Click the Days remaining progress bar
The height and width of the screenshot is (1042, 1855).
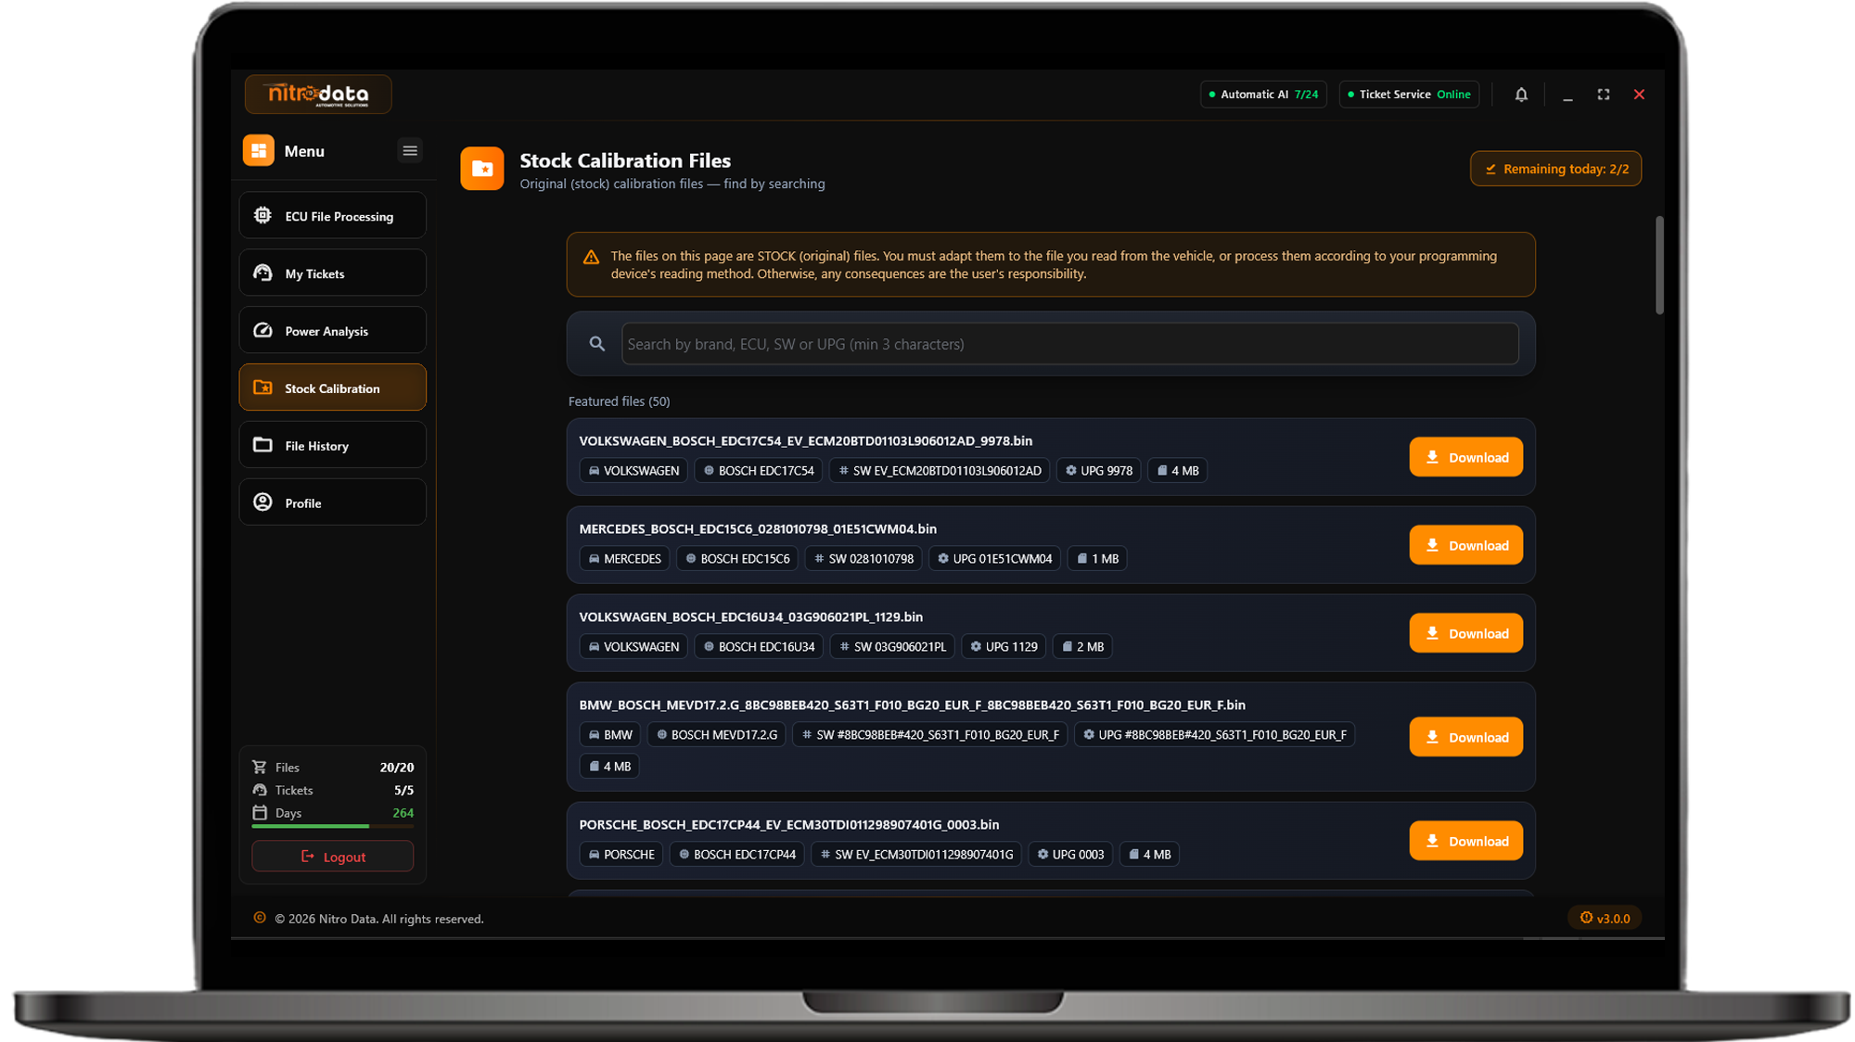click(x=333, y=826)
